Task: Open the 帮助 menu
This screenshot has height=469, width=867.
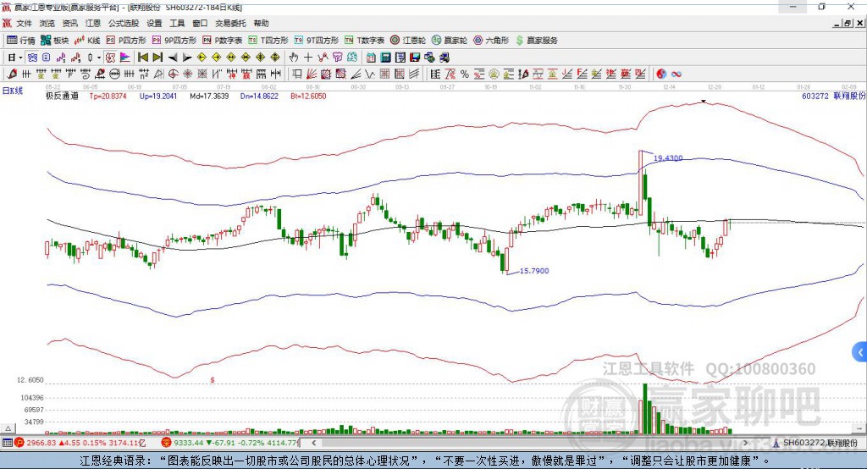Action: [261, 23]
